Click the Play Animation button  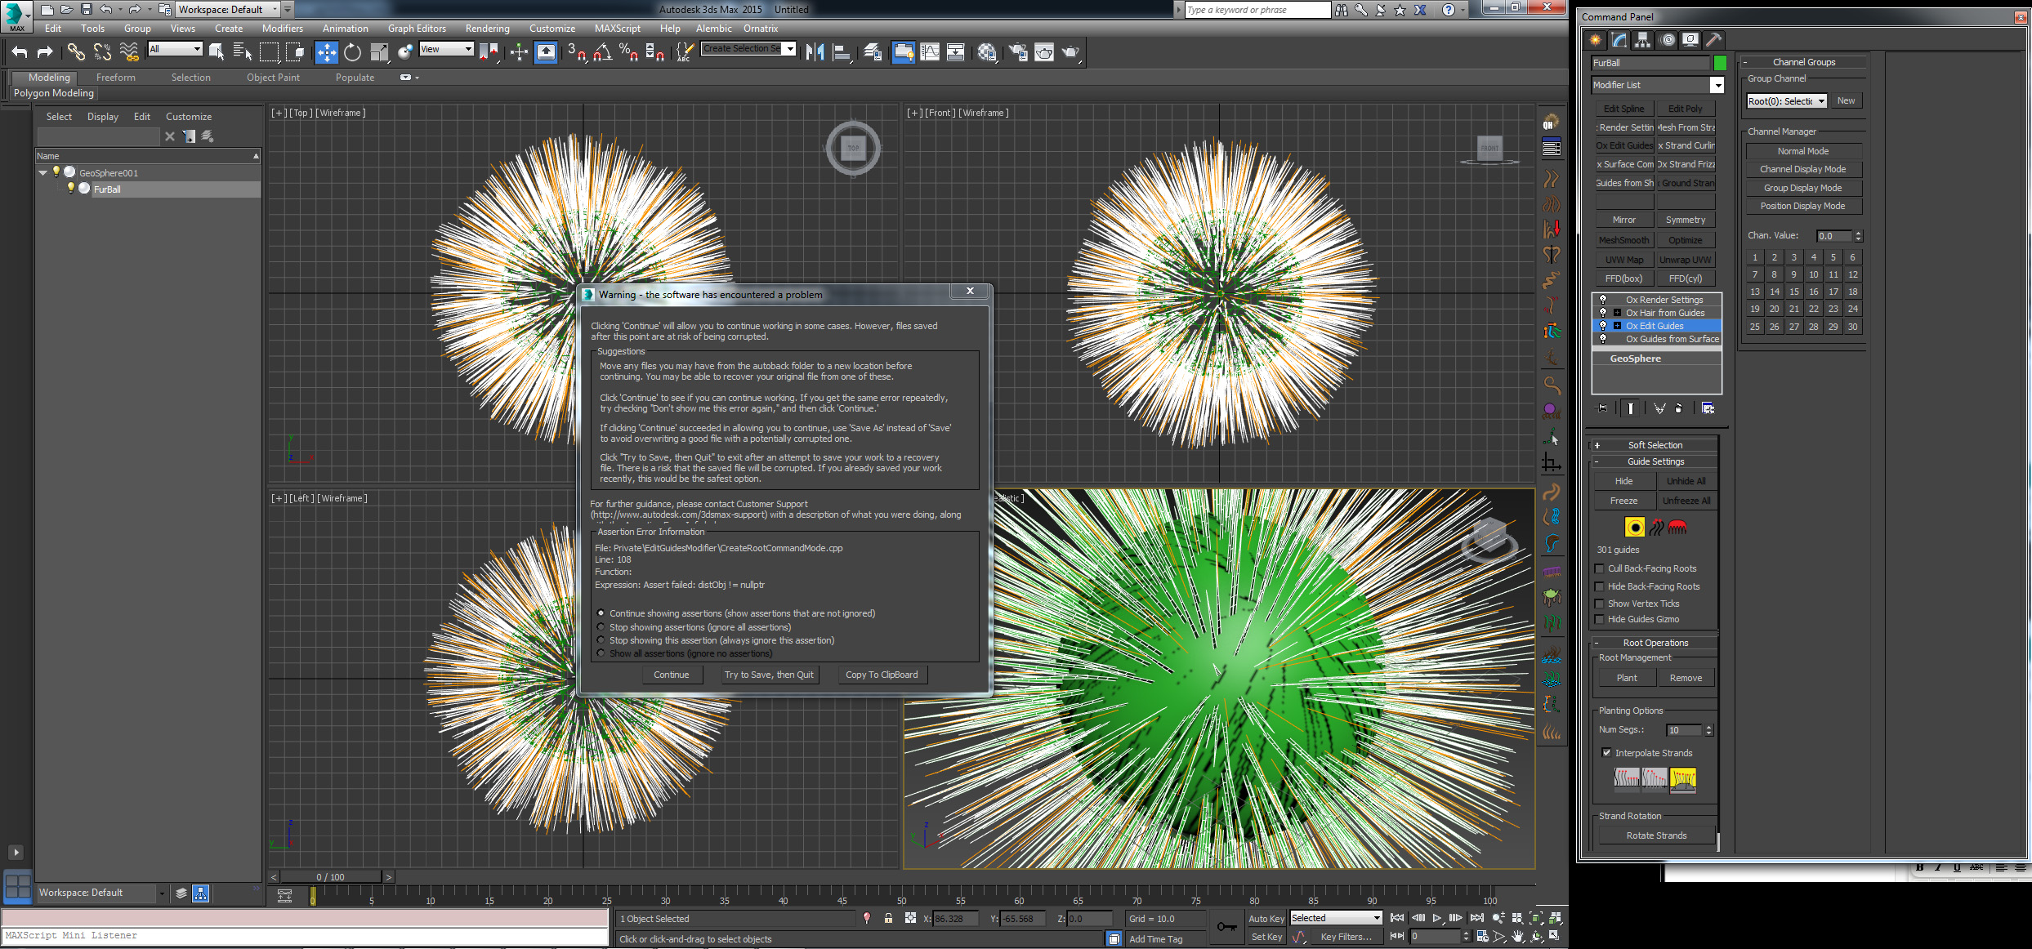pos(1437,918)
